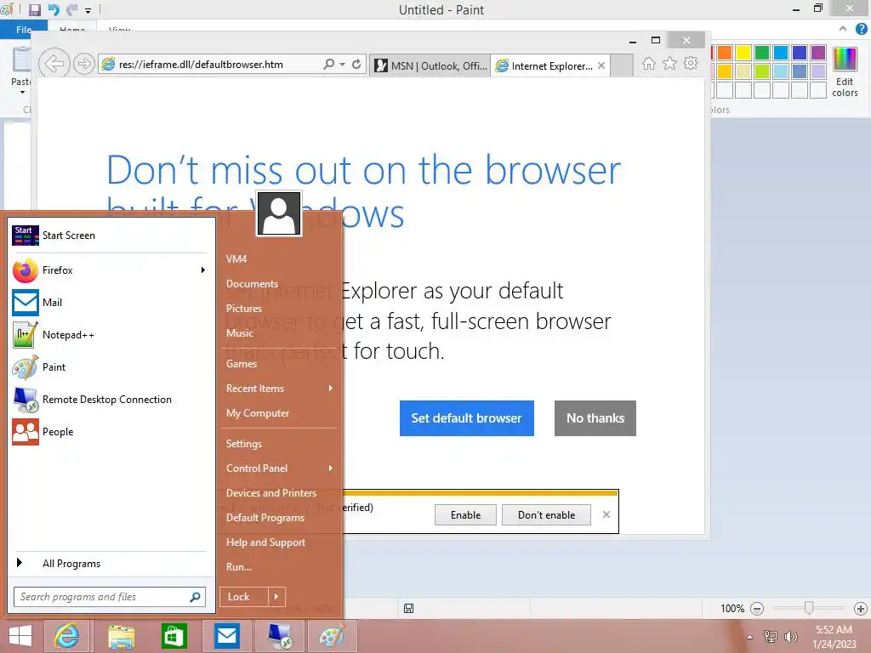Open Internet Explorer tools gear
The height and width of the screenshot is (653, 871).
click(x=691, y=63)
